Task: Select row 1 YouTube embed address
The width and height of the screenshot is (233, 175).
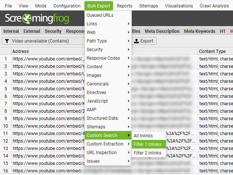Action: click(x=48, y=59)
